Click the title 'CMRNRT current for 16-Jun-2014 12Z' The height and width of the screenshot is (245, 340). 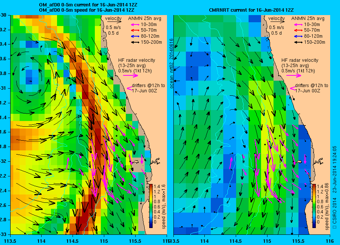pyautogui.click(x=251, y=10)
